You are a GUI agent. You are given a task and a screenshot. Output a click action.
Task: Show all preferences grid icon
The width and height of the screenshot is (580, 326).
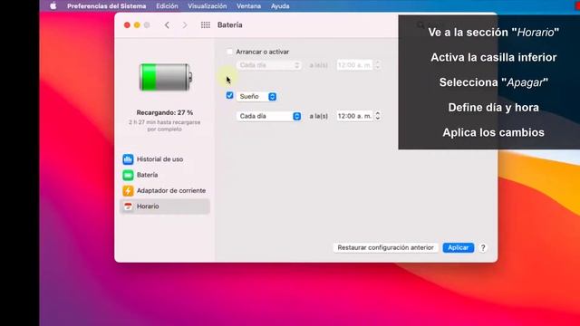point(206,25)
